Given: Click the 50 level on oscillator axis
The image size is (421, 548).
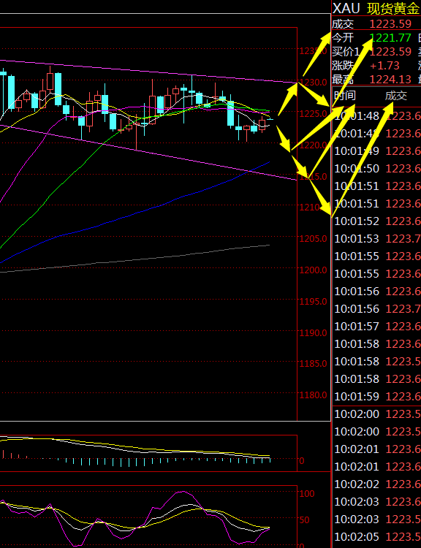Looking at the screenshot, I should [x=304, y=520].
